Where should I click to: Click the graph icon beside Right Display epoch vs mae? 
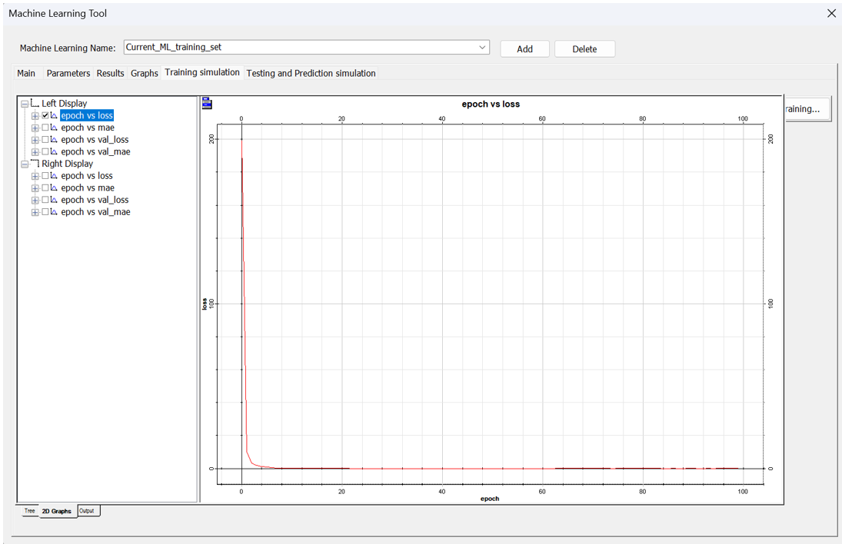[54, 188]
